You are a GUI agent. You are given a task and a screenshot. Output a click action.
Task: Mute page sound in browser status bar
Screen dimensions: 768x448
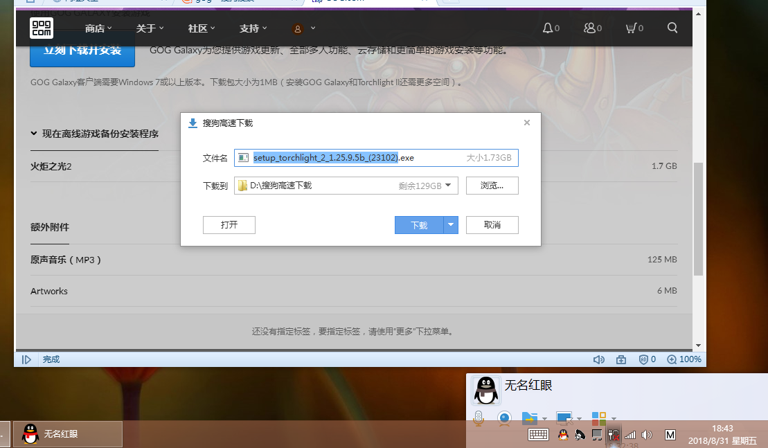click(x=598, y=359)
